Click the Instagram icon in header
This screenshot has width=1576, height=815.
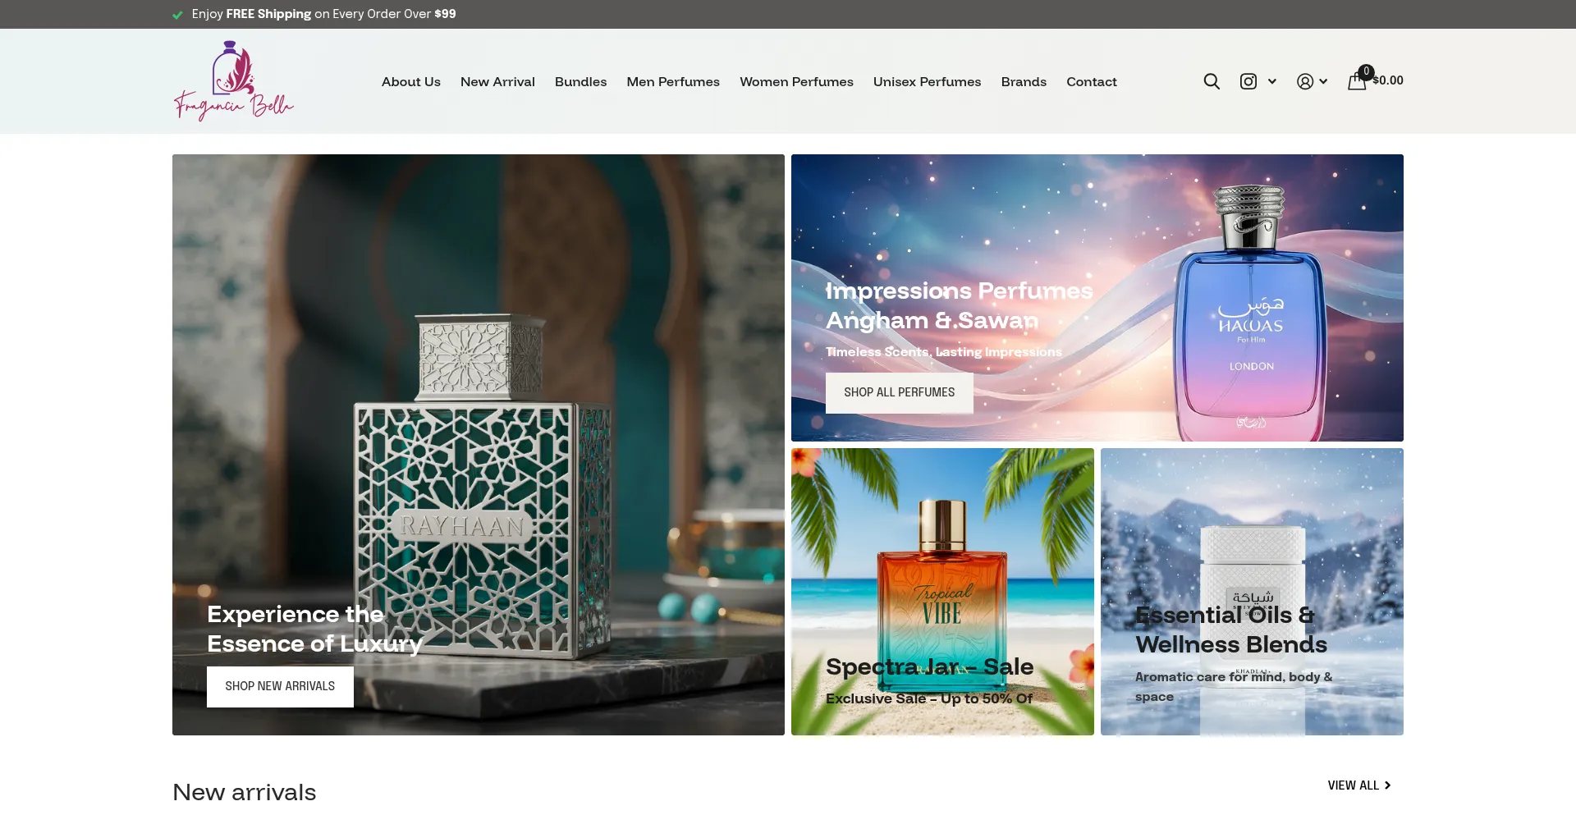click(1248, 81)
